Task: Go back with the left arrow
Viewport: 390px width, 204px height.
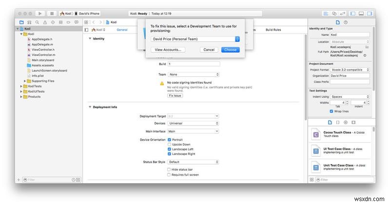Action: [94, 22]
